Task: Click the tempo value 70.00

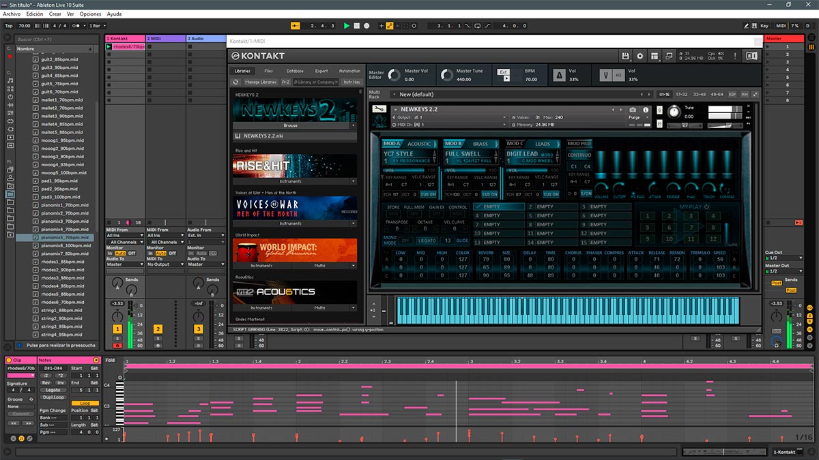Action: pyautogui.click(x=25, y=26)
